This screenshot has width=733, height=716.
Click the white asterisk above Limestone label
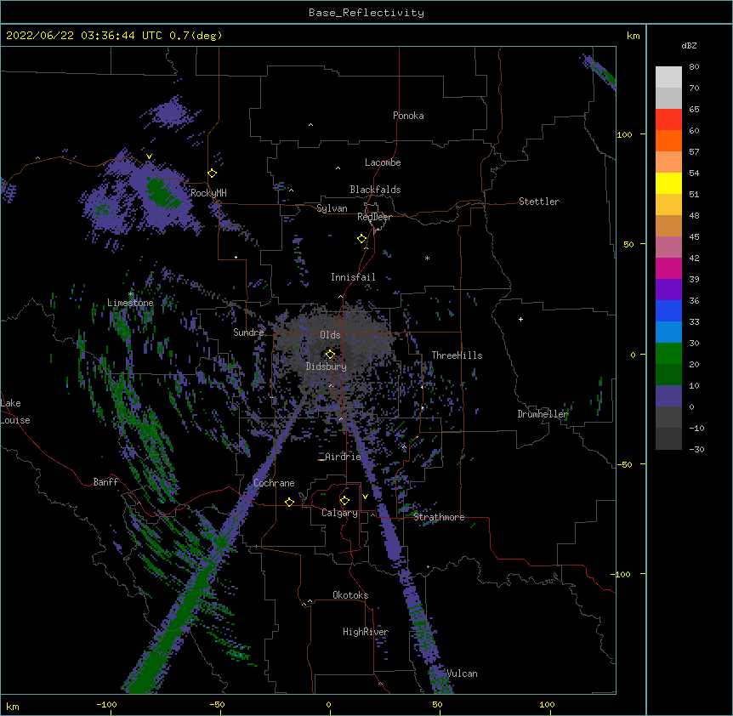[131, 294]
